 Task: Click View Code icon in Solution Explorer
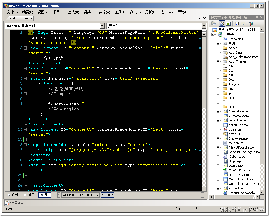[237, 23]
